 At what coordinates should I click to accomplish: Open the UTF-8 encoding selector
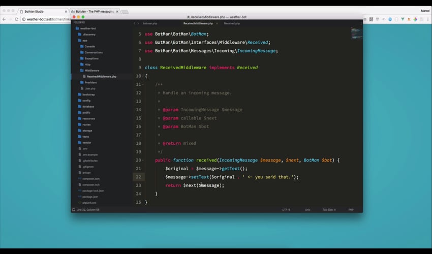[x=286, y=210]
